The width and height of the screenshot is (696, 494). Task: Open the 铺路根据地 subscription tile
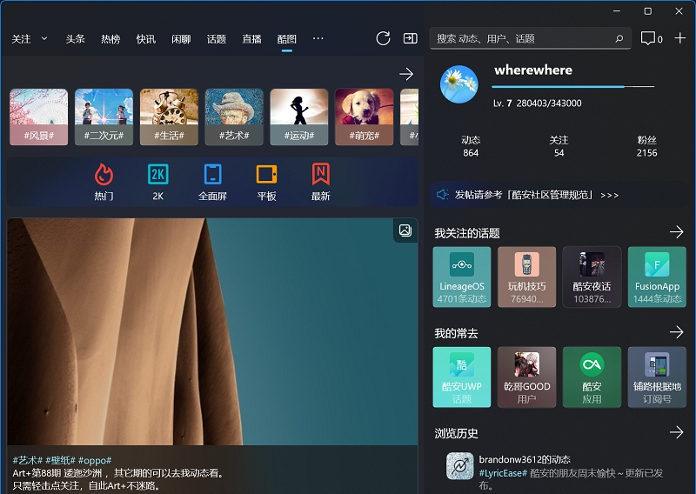657,377
